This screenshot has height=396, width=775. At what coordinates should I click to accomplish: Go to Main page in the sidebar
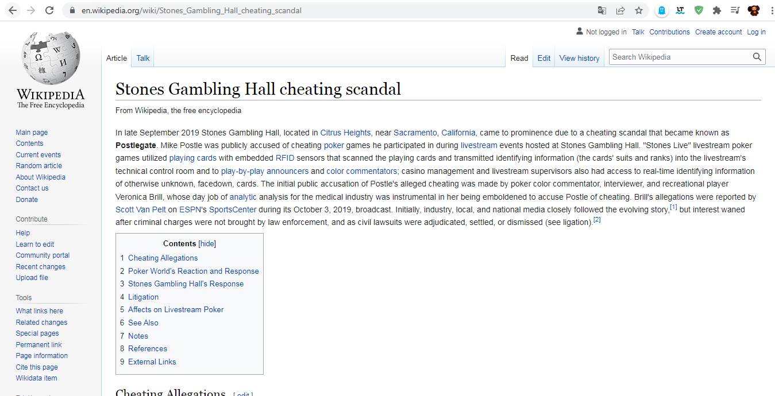pos(32,133)
